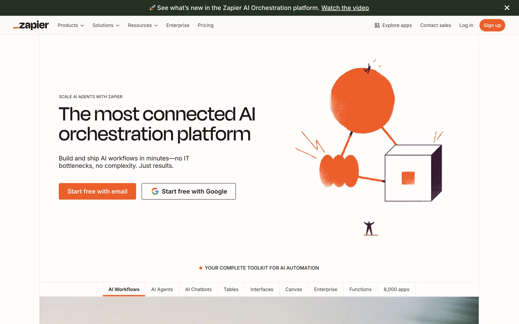519x324 pixels.
Task: Open the Tables tab
Action: click(231, 289)
